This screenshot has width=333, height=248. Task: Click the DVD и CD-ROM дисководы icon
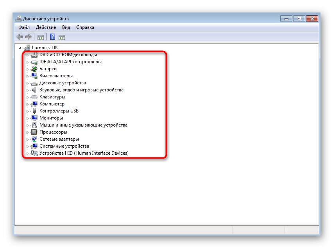pos(34,55)
